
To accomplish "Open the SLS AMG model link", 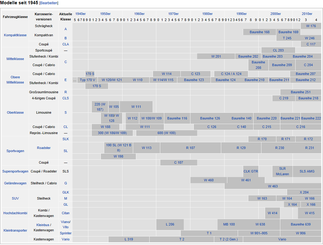I will pos(307,171).
